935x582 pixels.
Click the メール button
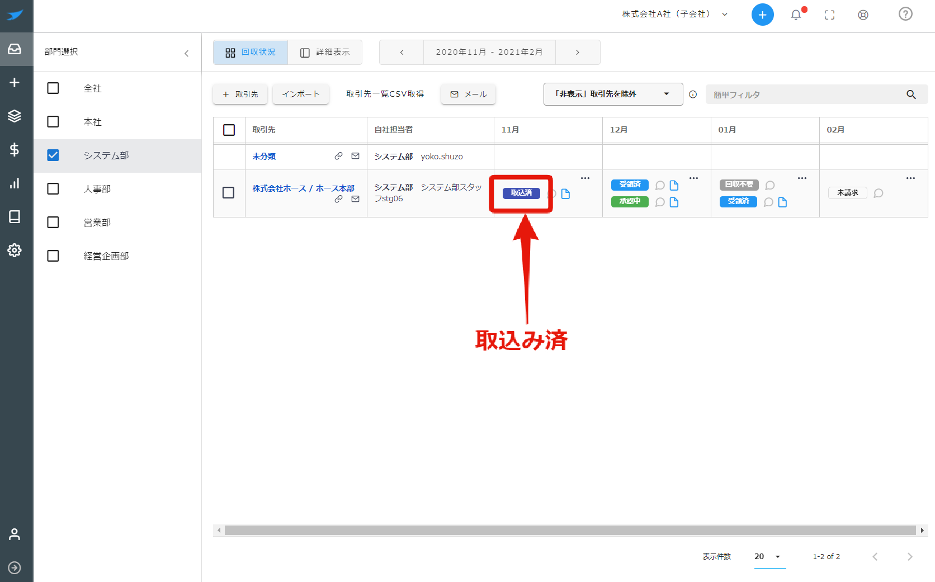pyautogui.click(x=468, y=94)
